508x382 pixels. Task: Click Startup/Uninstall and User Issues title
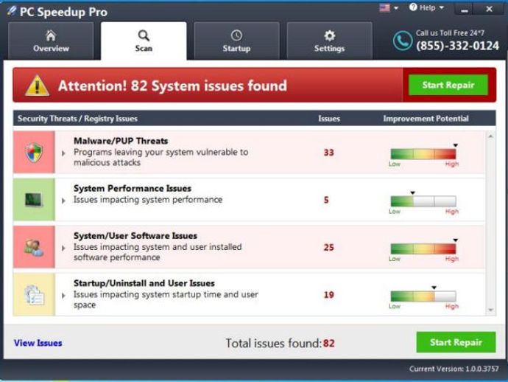[144, 283]
